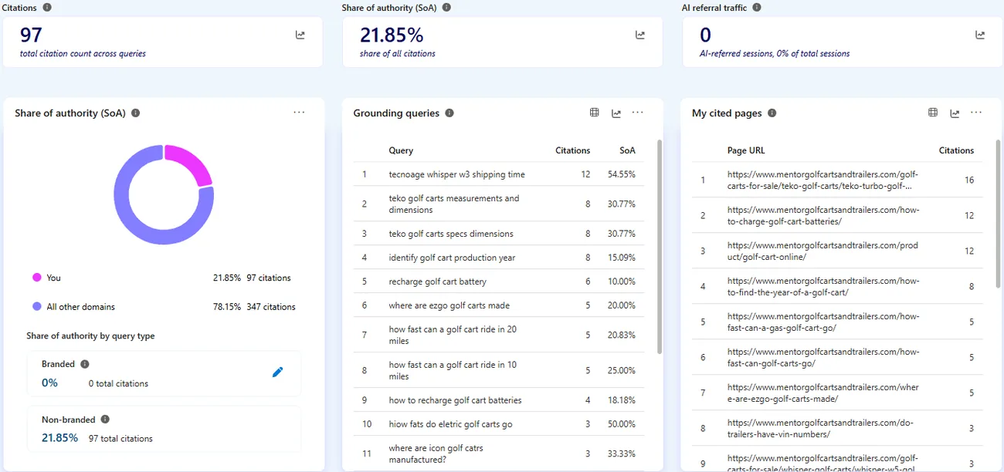
Task: Select query 'how fast can a golf cart ride in 10 miles'
Action: [x=453, y=370]
